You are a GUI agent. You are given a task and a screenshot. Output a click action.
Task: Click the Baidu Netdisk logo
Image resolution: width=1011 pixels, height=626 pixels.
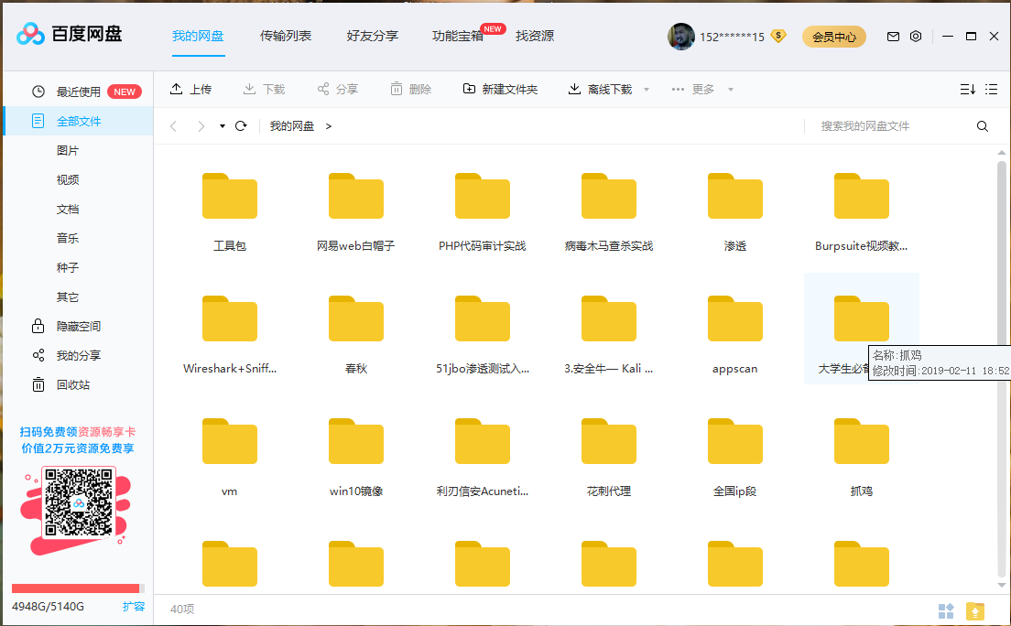(69, 34)
